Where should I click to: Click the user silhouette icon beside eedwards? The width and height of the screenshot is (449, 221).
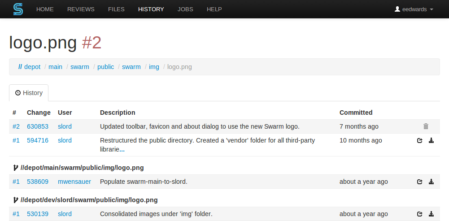pos(397,9)
